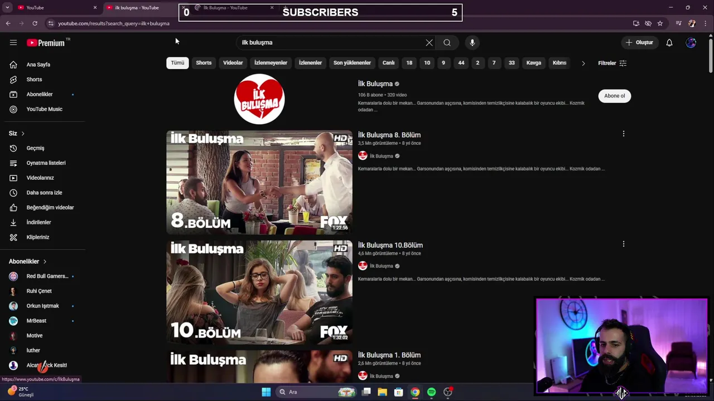Screen dimensions: 714x401
Task: Open İlk Buluşma 10.Bölüm video title
Action: coord(390,245)
